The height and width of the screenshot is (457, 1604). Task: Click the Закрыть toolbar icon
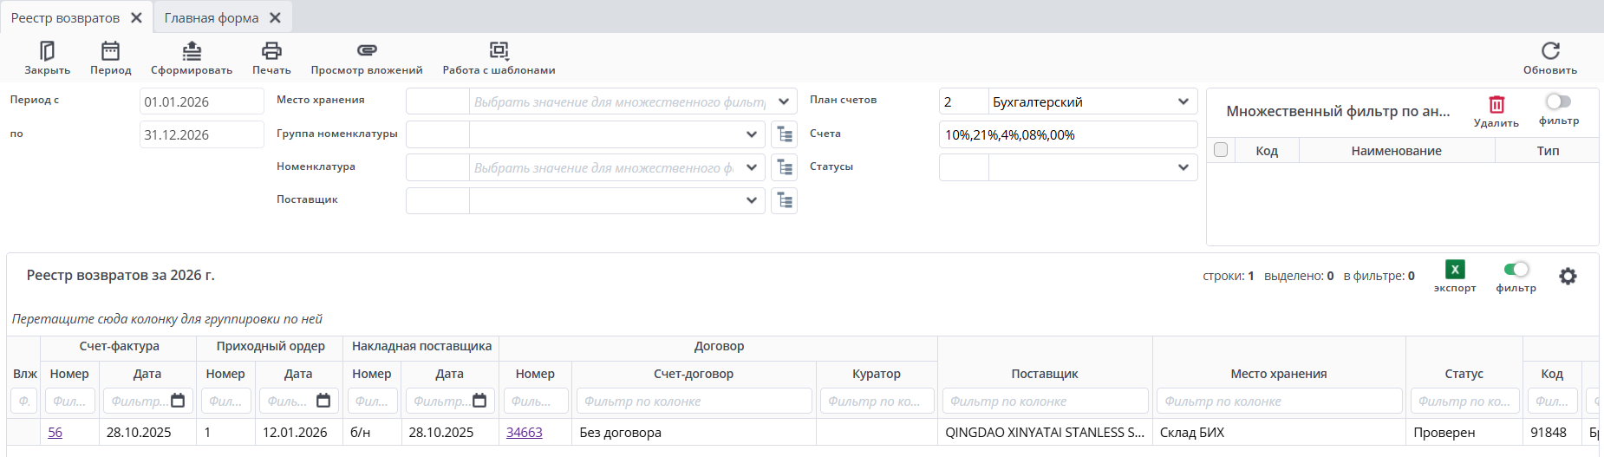pyautogui.click(x=47, y=52)
